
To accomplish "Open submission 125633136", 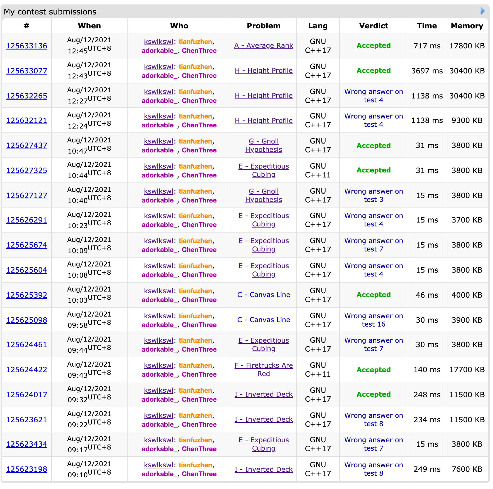I will point(27,46).
